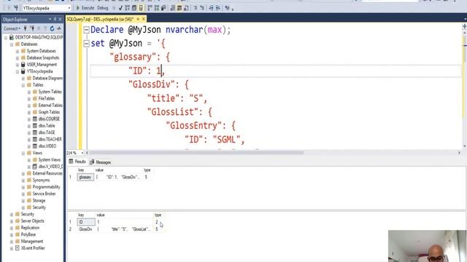The height and width of the screenshot is (262, 467).
Task: Click the XEvent Profiler node icon
Action: tap(18, 248)
